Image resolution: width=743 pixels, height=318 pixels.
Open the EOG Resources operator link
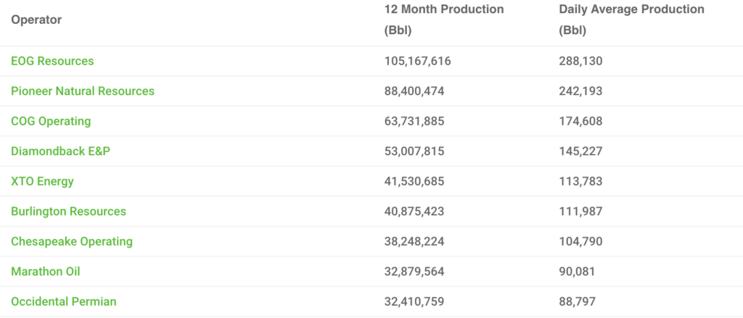pyautogui.click(x=52, y=62)
